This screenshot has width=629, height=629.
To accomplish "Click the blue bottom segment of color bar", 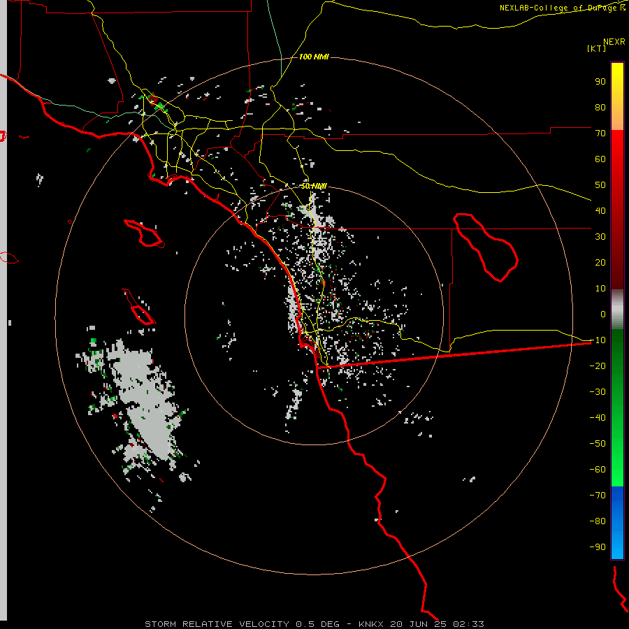I will click(x=617, y=523).
